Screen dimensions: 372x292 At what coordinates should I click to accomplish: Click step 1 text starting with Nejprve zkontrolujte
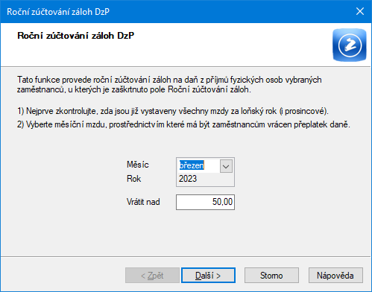point(173,111)
